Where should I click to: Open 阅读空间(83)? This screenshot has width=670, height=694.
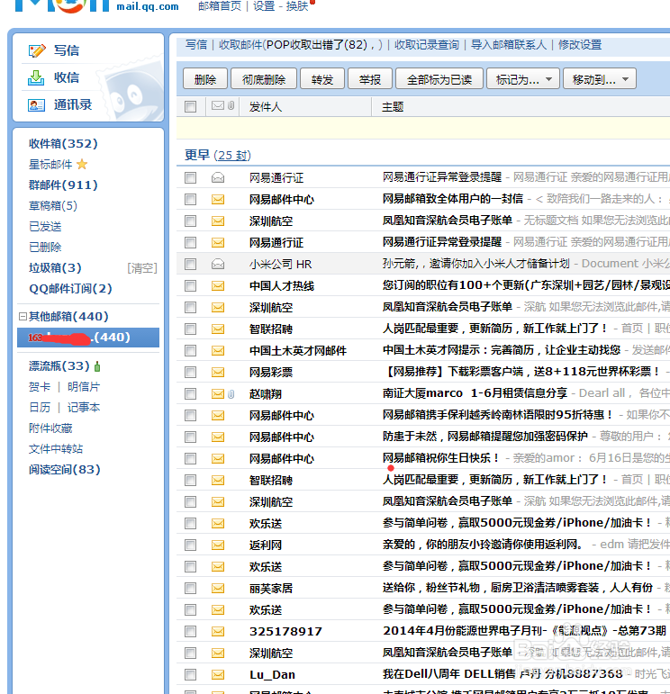click(64, 469)
